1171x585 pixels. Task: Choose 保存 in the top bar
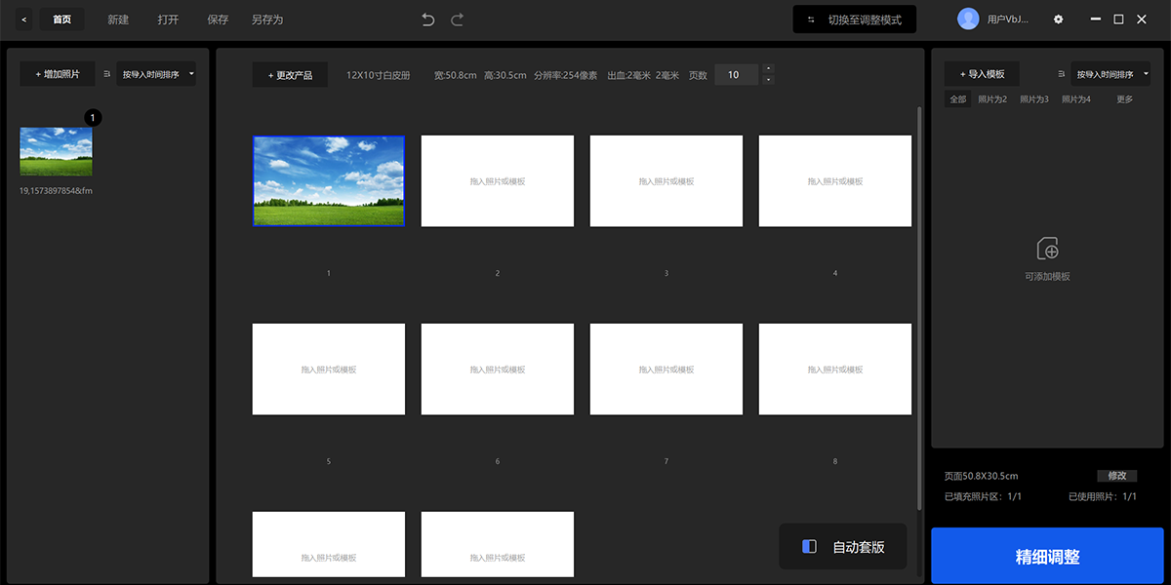218,19
